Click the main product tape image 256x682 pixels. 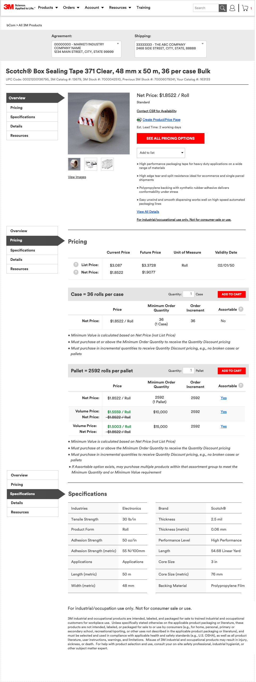pyautogui.click(x=99, y=123)
